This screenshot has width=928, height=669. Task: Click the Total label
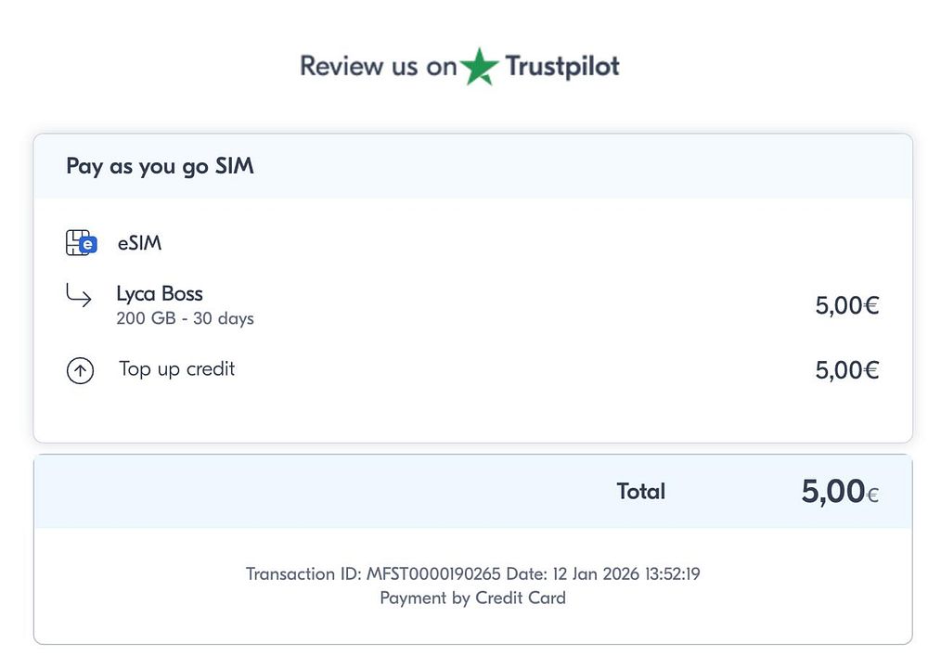click(641, 492)
